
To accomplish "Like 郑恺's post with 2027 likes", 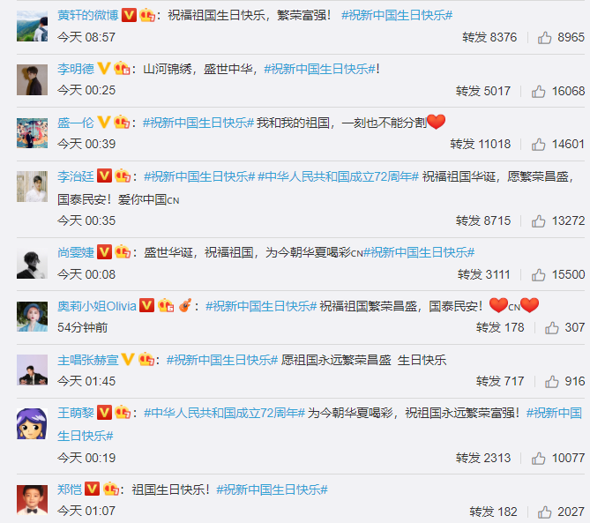I will pos(544,512).
